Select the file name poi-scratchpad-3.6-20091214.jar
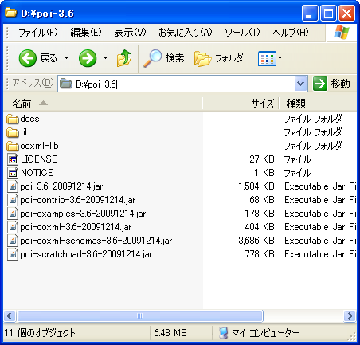This screenshot has height=345, width=360. [86, 254]
